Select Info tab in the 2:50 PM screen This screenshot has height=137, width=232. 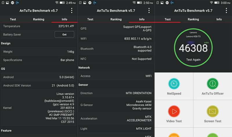point(142,19)
